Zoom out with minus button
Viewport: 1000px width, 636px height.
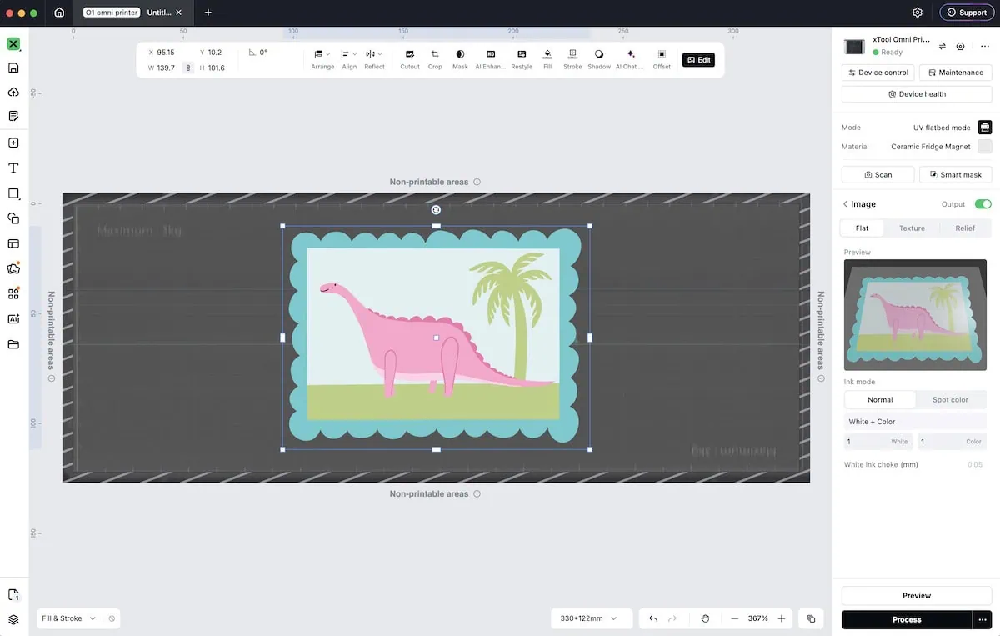tap(735, 618)
